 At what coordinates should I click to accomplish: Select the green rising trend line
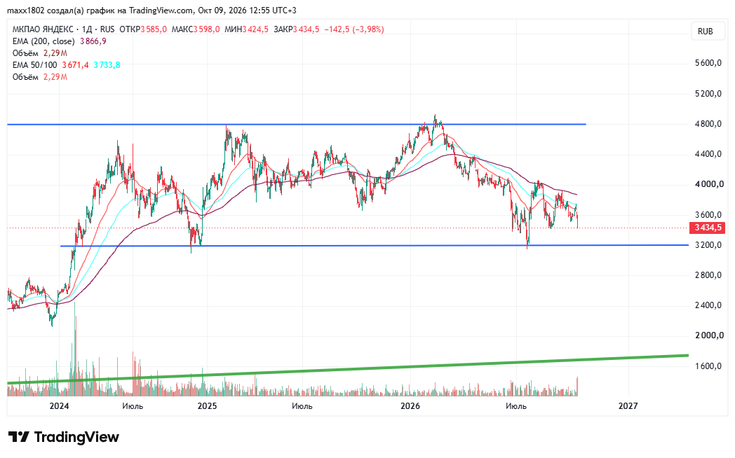[x=348, y=369]
